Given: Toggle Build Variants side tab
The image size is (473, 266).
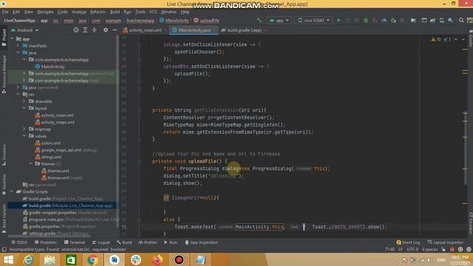Looking at the screenshot, I should (4, 219).
